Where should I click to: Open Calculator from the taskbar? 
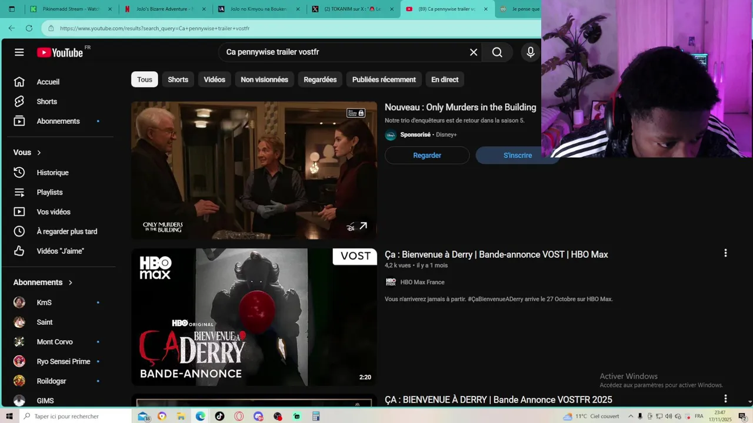(316, 416)
